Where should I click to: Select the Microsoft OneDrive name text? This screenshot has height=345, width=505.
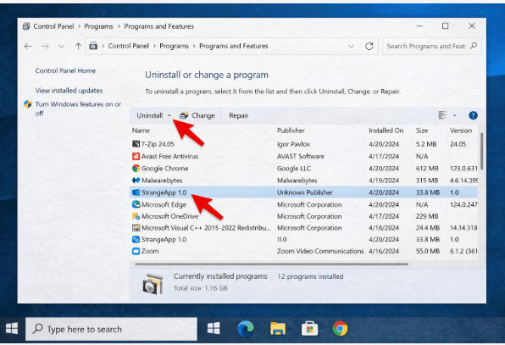pyautogui.click(x=169, y=216)
